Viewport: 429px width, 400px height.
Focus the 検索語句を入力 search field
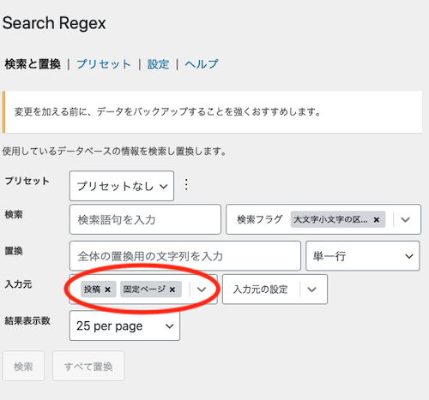[145, 219]
